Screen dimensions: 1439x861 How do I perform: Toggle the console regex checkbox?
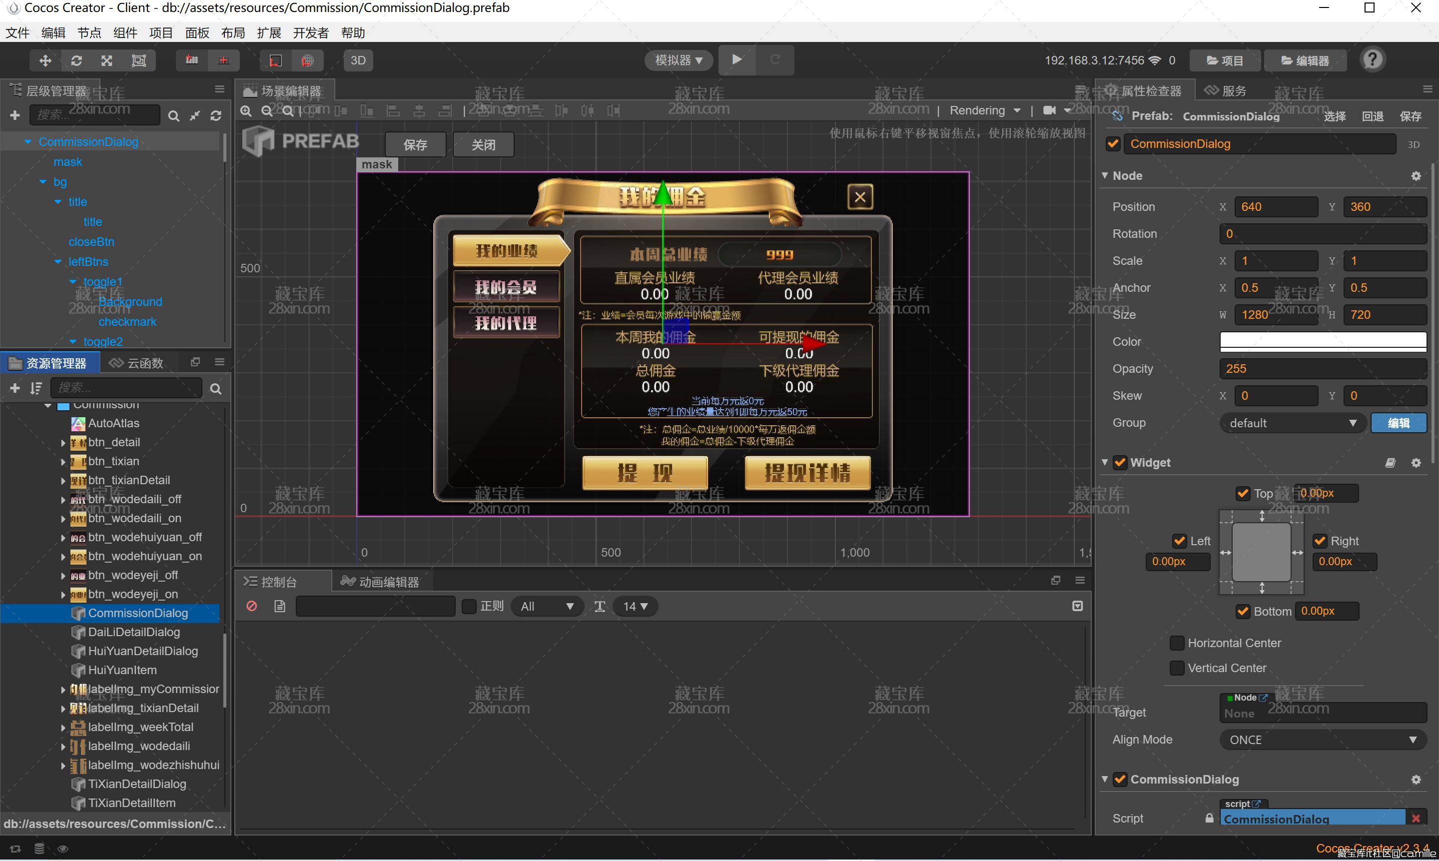pyautogui.click(x=469, y=606)
